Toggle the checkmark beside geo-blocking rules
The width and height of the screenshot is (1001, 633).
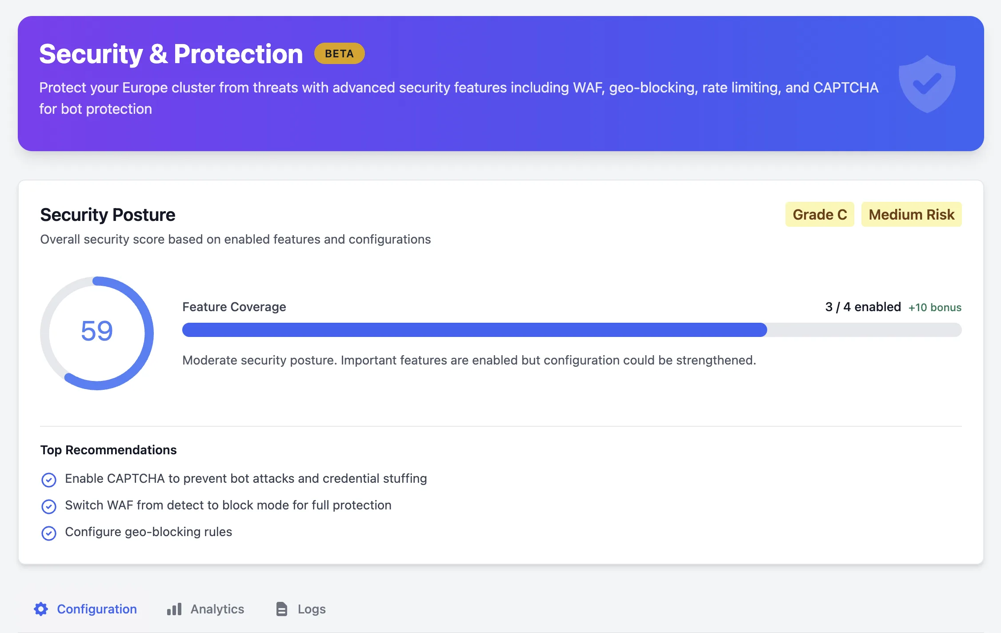click(x=49, y=533)
